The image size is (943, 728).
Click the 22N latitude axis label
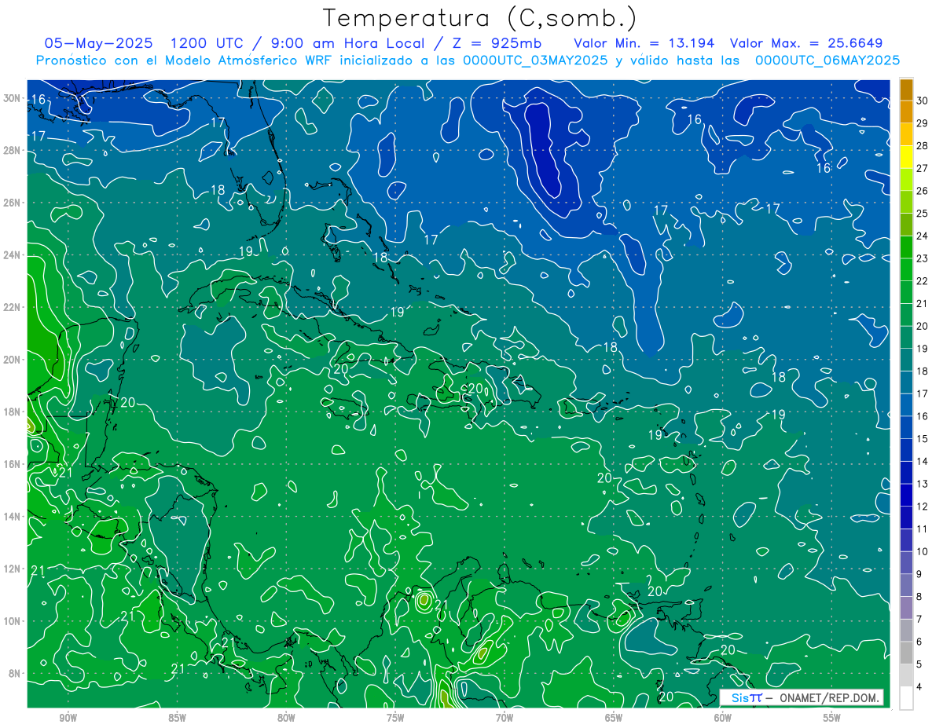[x=12, y=307]
